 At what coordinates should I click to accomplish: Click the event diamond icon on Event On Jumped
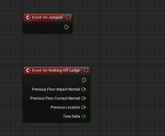28,17
